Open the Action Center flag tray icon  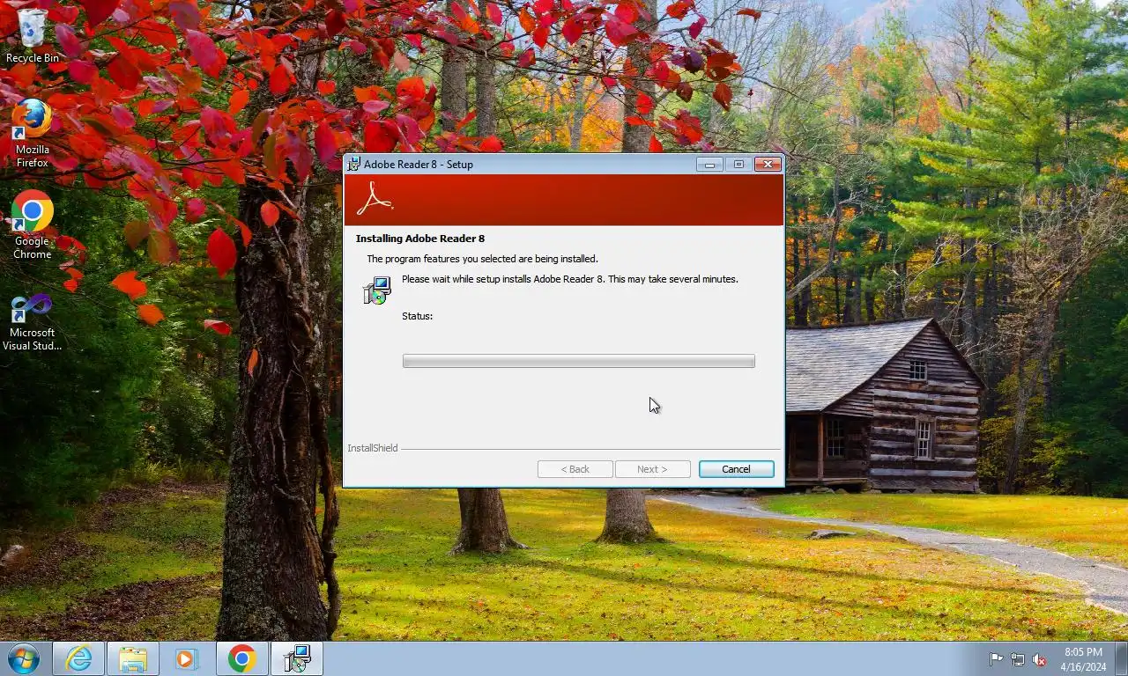tap(996, 659)
